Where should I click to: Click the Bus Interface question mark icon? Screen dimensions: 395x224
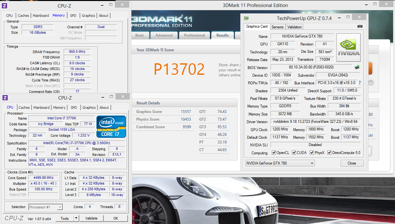[x=360, y=83]
